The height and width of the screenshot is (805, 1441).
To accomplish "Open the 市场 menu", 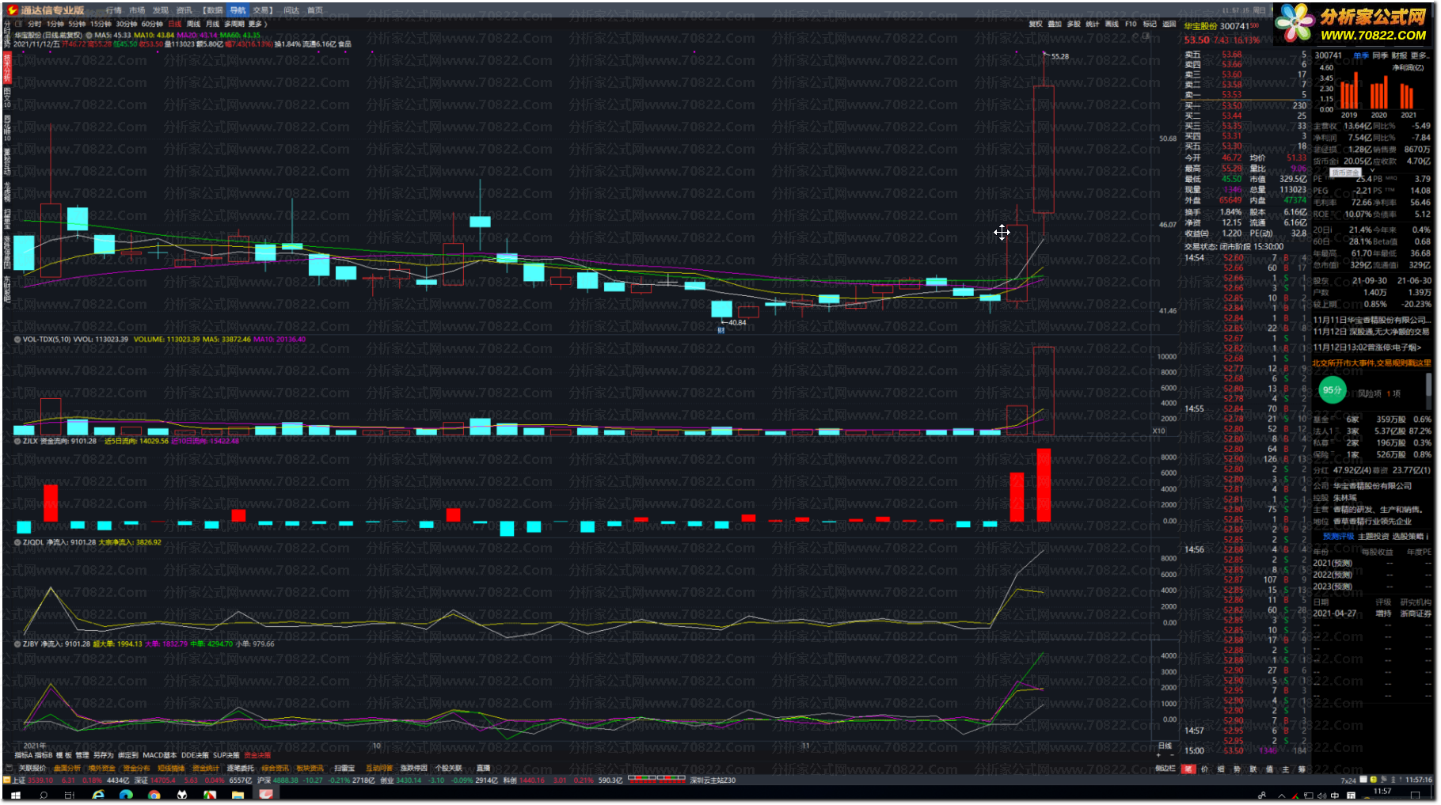I will point(138,10).
